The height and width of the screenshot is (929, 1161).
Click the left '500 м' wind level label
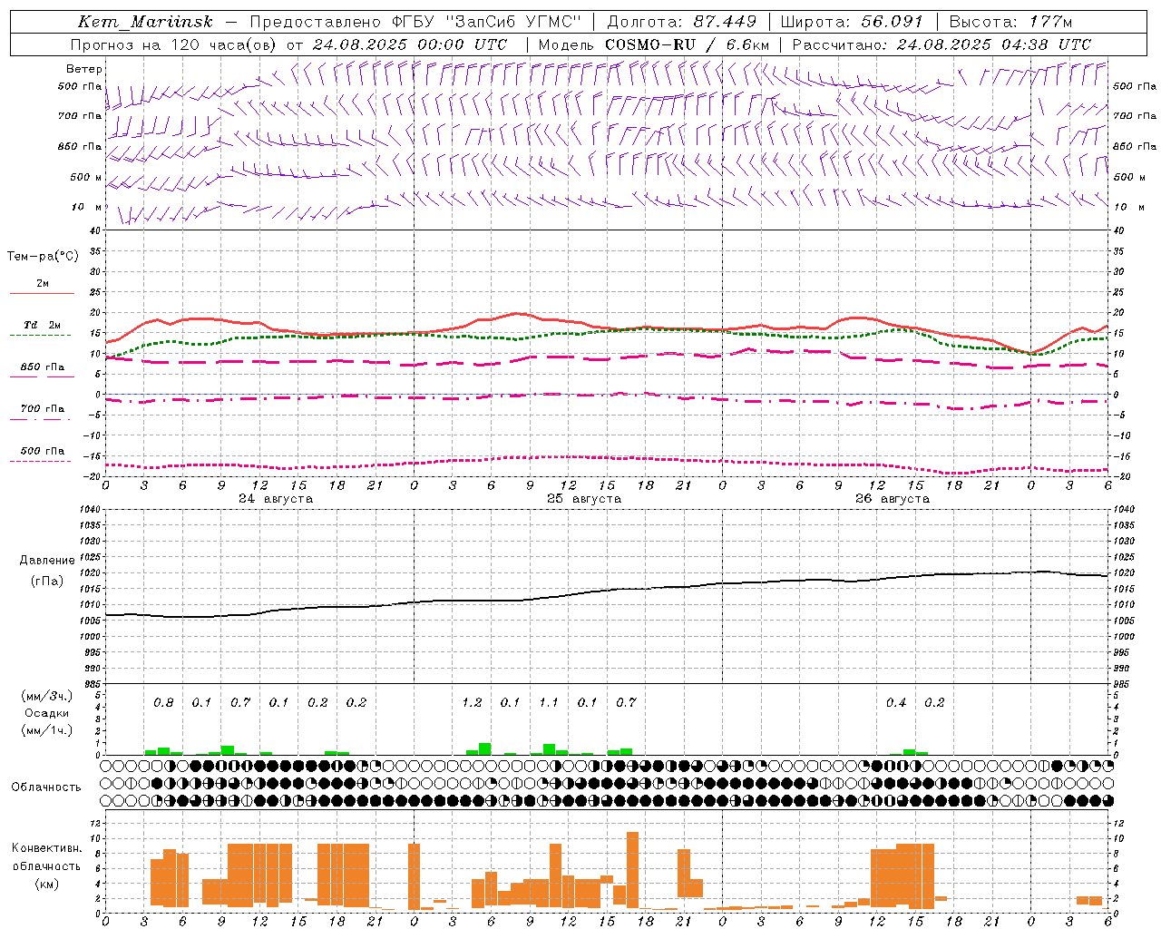click(x=87, y=177)
